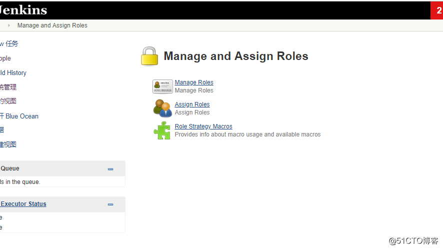Click the 'Manage and Assign Roles' page heading
Screen dimensions: 443x250
tap(236, 56)
